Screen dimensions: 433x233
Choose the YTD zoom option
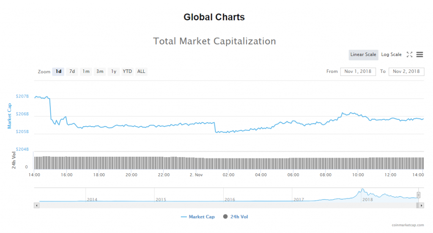pos(127,72)
